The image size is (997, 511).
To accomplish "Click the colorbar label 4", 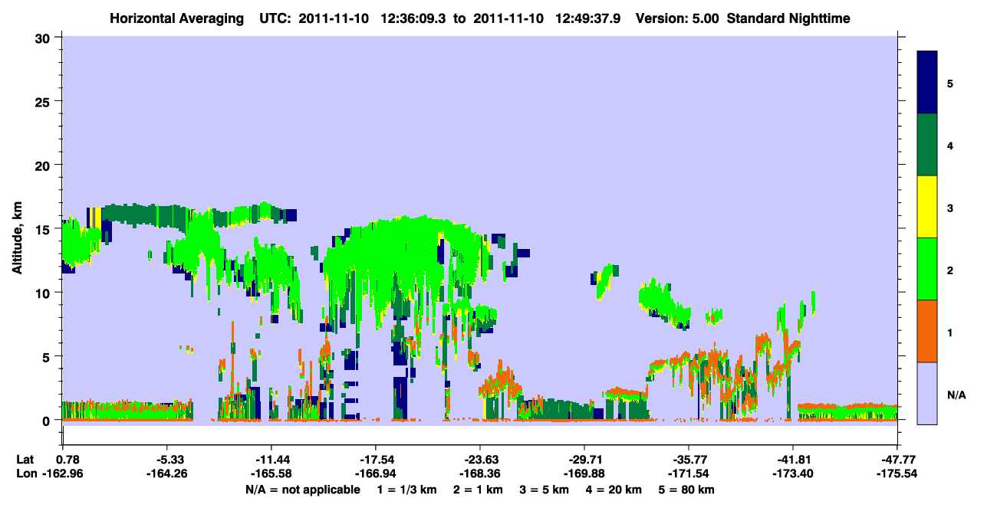I will click(950, 146).
